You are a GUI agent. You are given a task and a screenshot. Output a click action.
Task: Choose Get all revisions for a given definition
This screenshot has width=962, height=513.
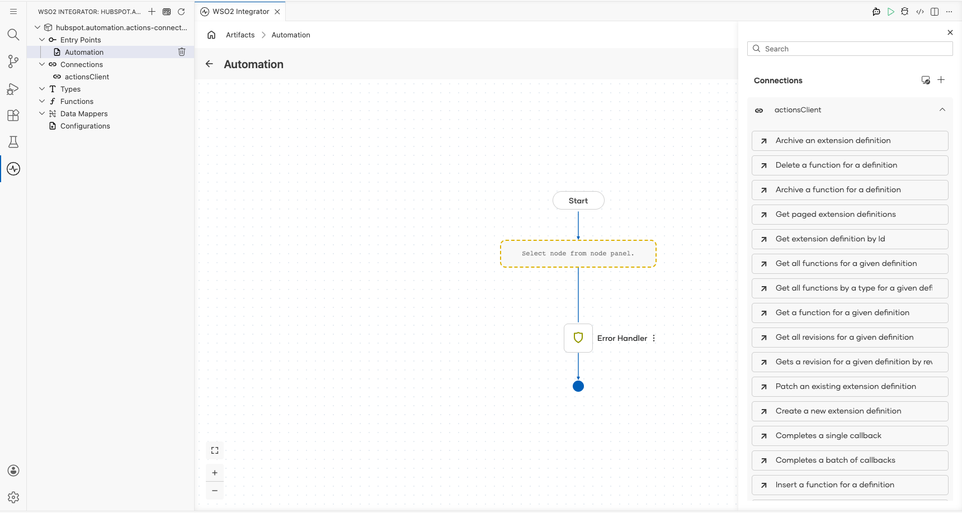click(850, 338)
